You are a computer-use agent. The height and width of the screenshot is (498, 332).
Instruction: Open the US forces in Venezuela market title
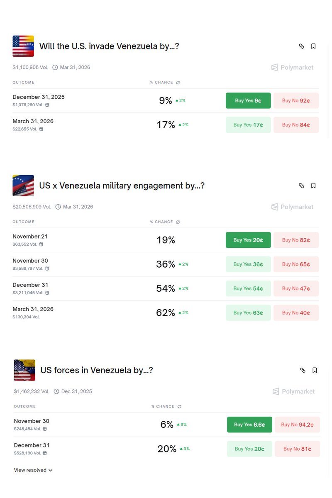tap(97, 370)
